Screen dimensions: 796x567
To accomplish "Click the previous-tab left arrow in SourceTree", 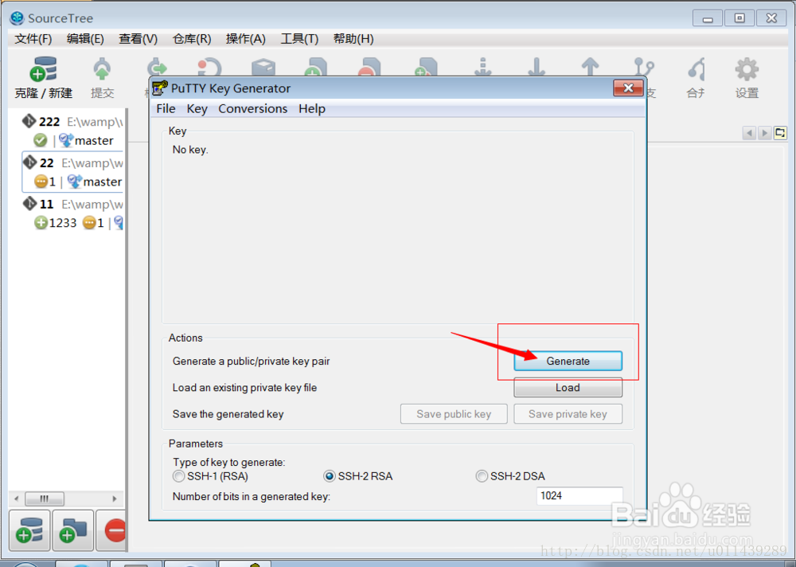I will [749, 133].
